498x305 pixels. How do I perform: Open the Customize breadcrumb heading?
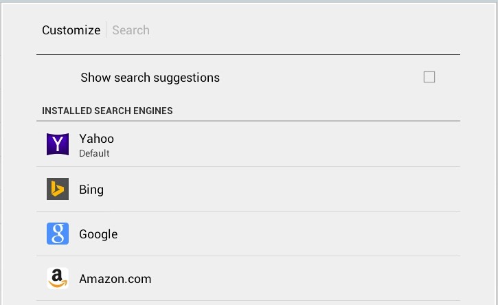pyautogui.click(x=71, y=30)
